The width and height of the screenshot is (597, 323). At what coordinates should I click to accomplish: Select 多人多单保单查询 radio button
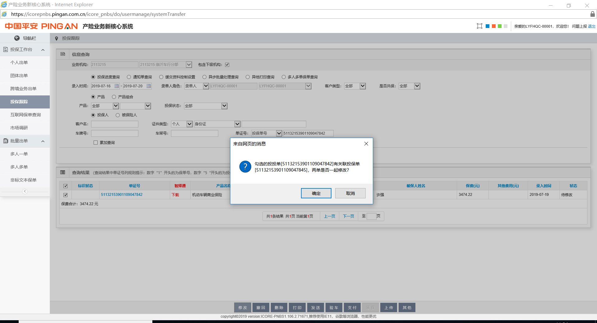(284, 77)
